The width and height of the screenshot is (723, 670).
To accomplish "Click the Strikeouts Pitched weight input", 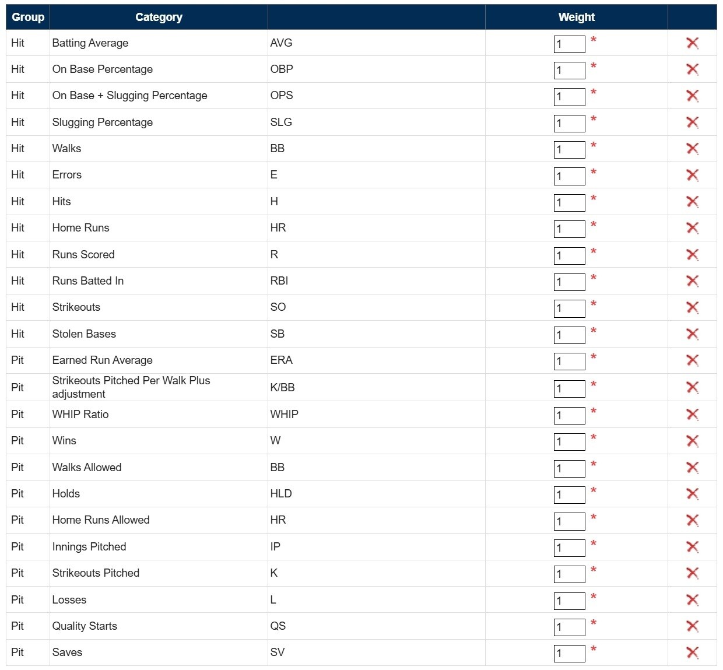I will [569, 574].
